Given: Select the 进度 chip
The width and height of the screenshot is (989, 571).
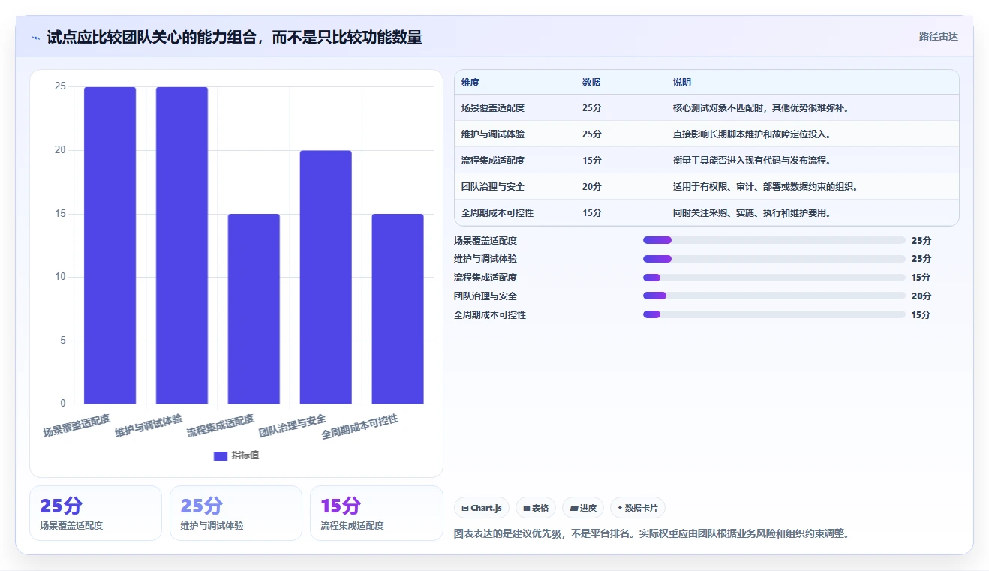Looking at the screenshot, I should tap(583, 508).
